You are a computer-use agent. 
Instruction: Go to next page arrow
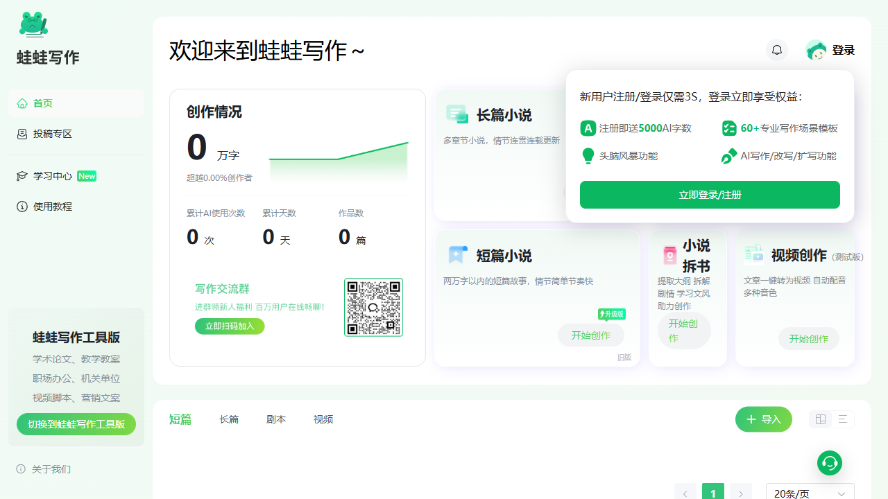(741, 493)
